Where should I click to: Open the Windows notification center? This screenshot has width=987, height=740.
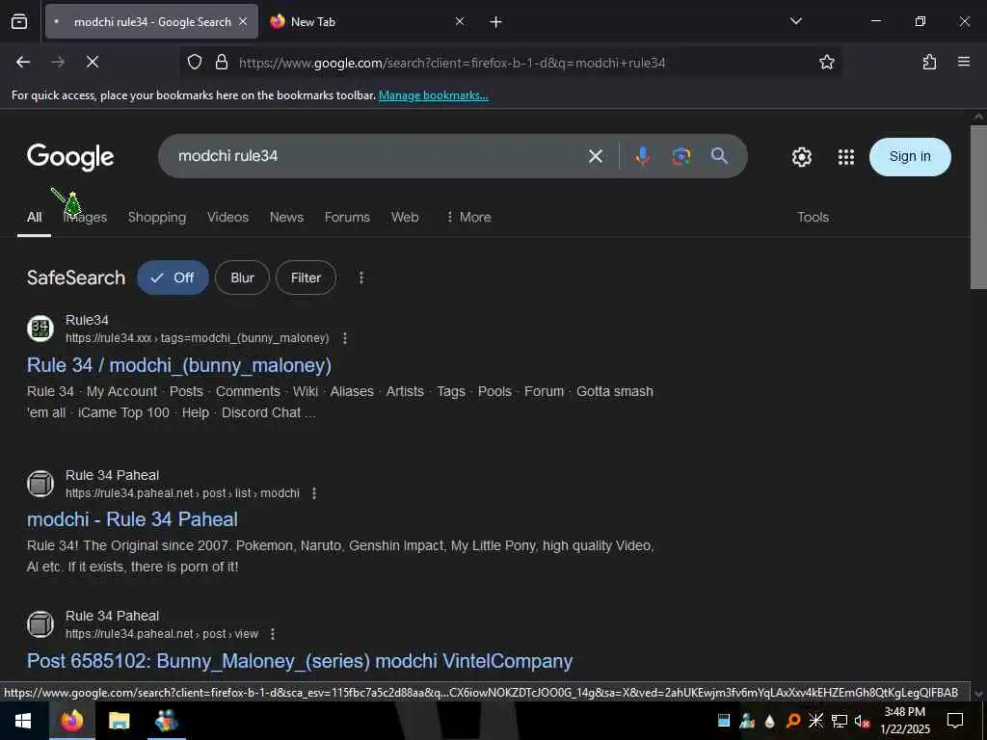[x=955, y=721]
